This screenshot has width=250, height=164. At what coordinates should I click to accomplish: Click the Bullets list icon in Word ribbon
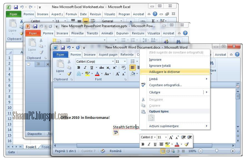132,61
